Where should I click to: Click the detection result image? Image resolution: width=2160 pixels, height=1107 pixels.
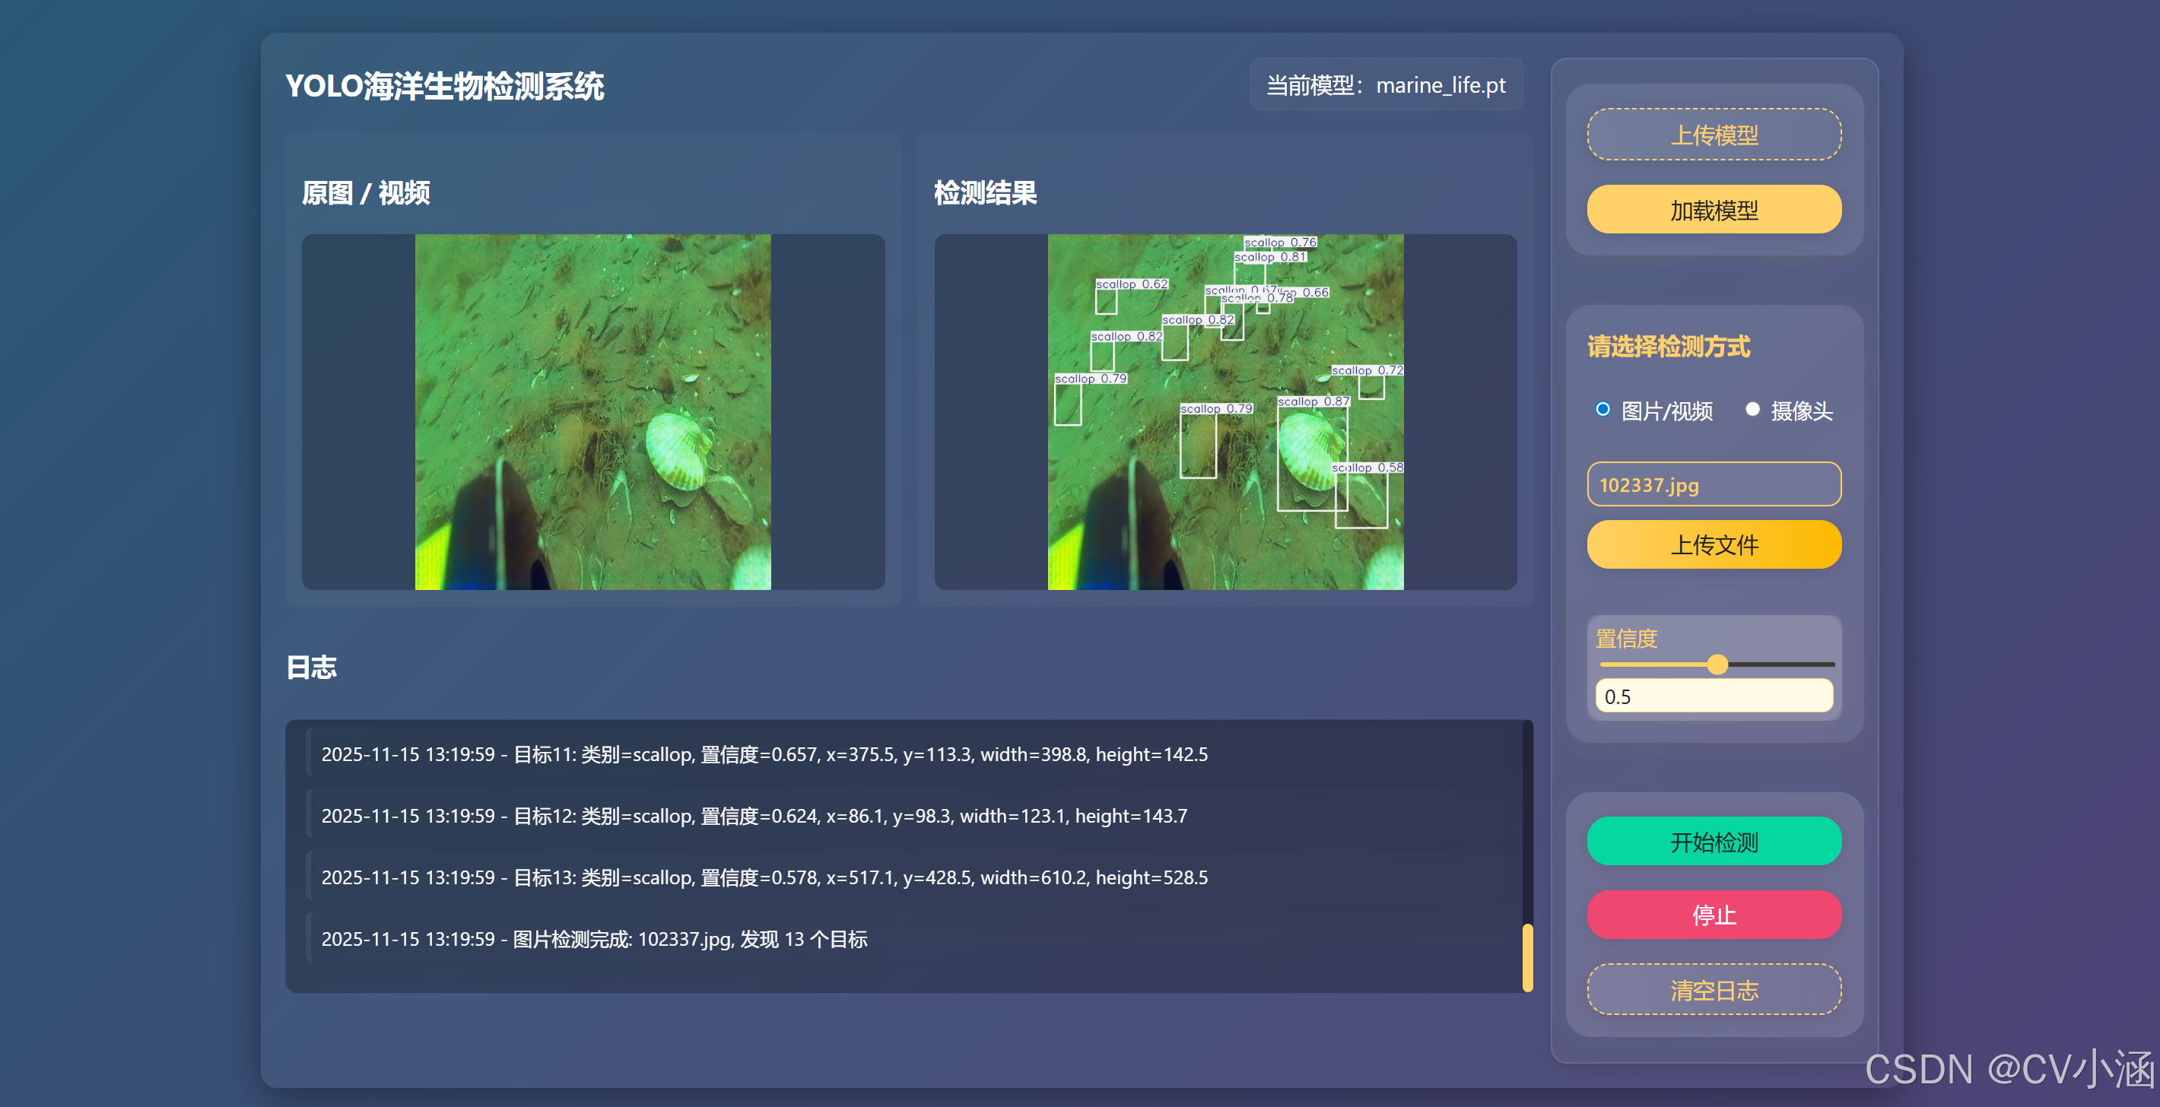[1225, 411]
